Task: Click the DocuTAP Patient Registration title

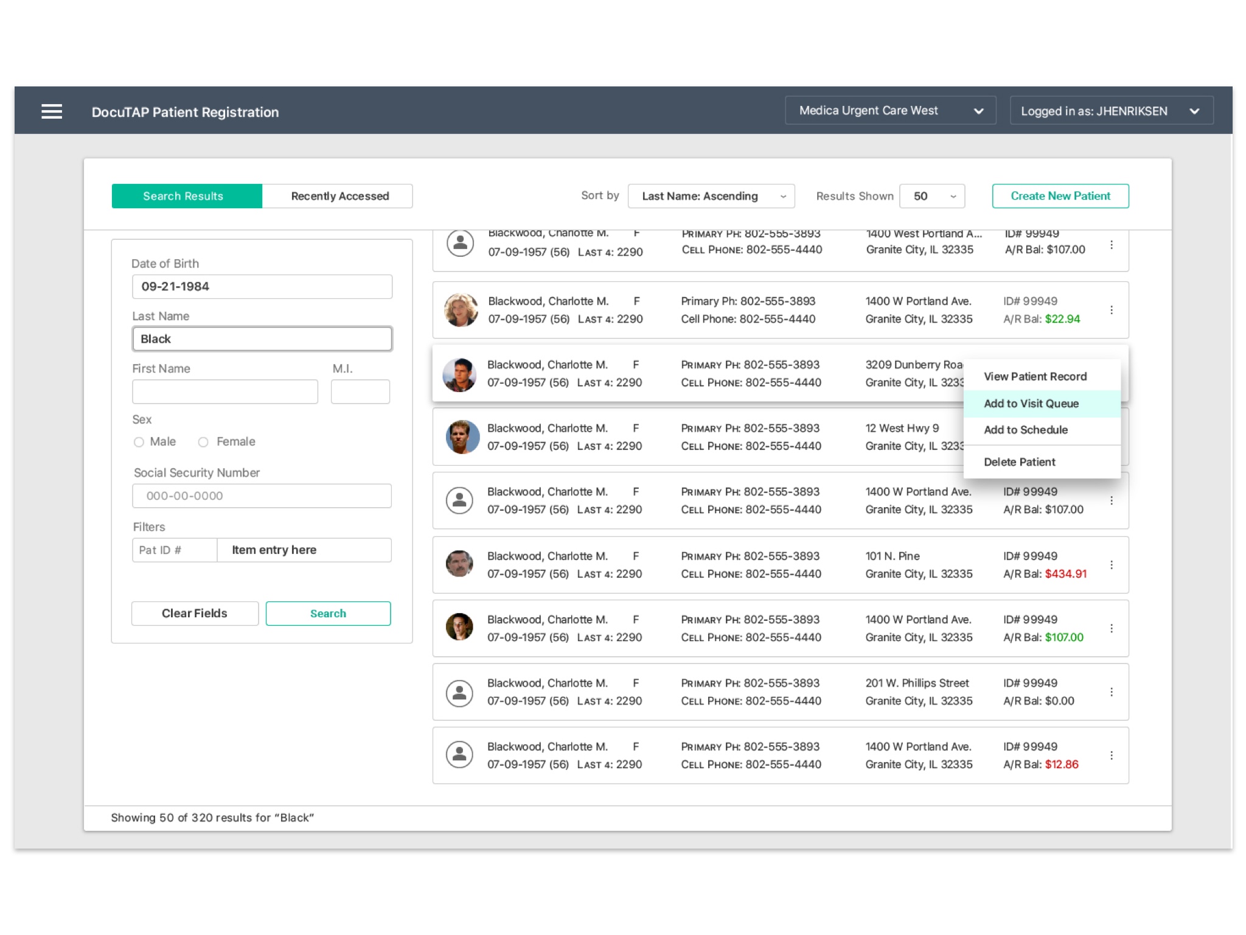Action: click(x=185, y=112)
